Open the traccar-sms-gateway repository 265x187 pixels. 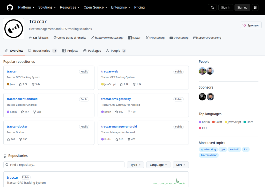(x=116, y=99)
